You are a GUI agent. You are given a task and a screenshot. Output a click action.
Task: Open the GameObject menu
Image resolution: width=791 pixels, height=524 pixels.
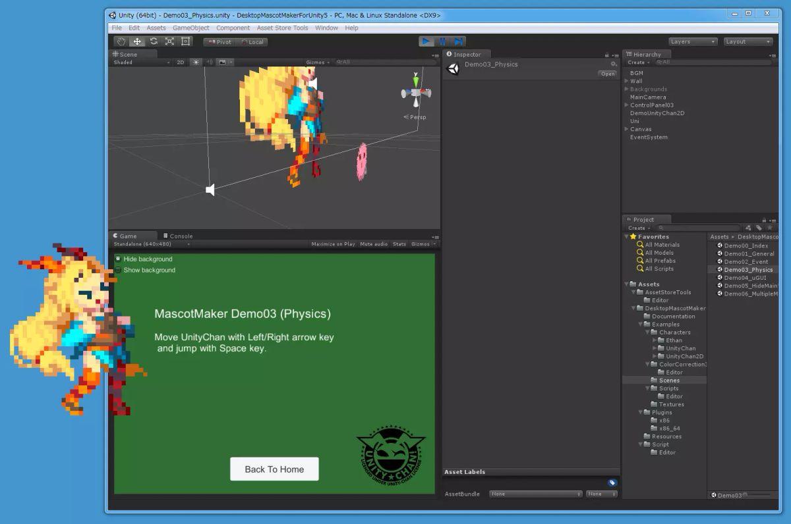click(191, 28)
